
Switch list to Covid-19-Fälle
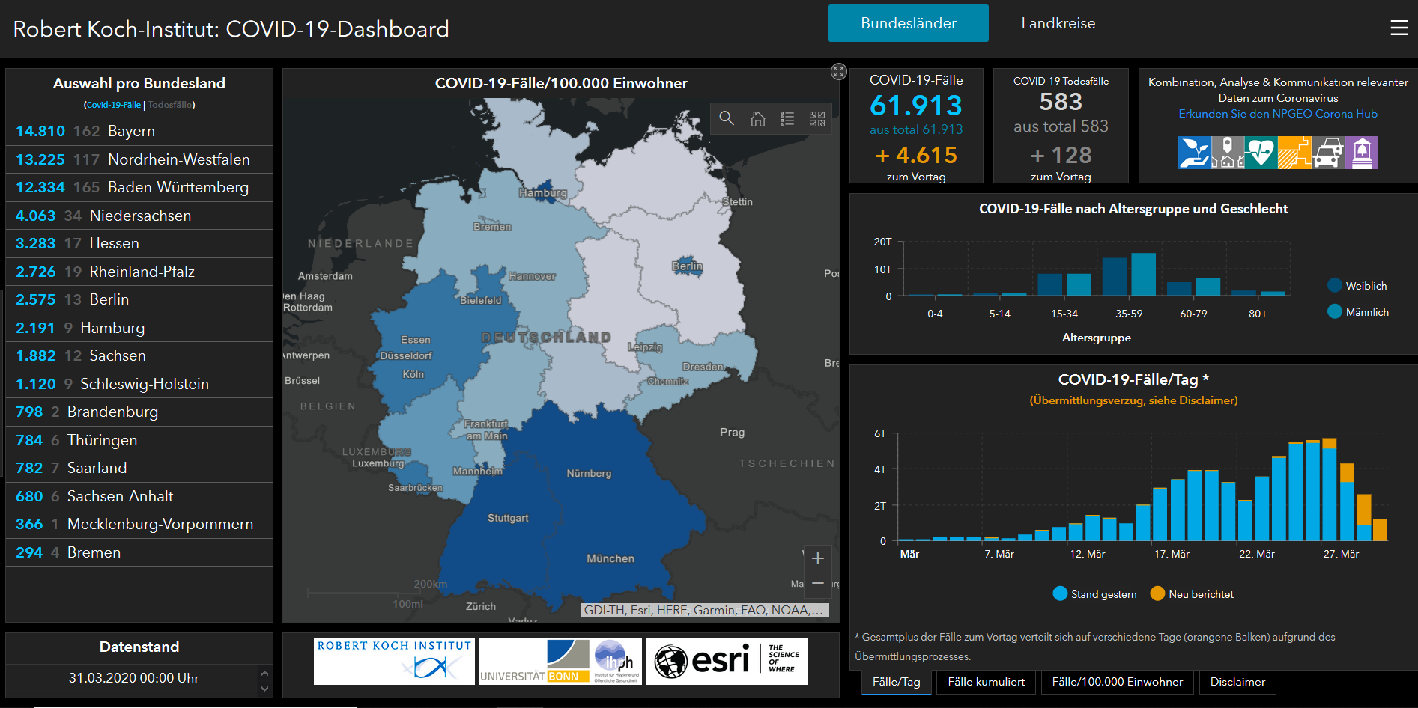pyautogui.click(x=114, y=105)
